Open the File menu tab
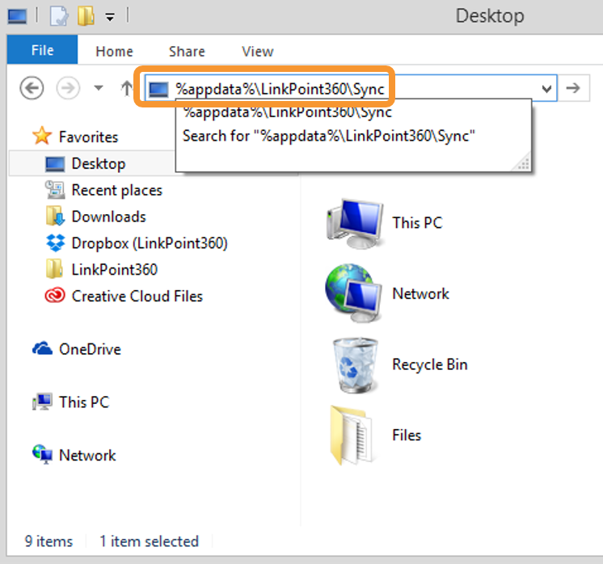Image resolution: width=603 pixels, height=564 pixels. point(42,50)
